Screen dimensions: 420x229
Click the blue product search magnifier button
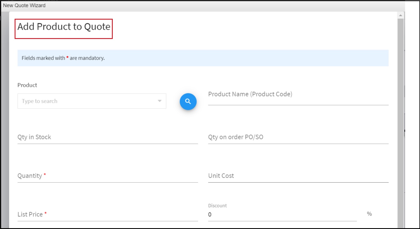[188, 101]
